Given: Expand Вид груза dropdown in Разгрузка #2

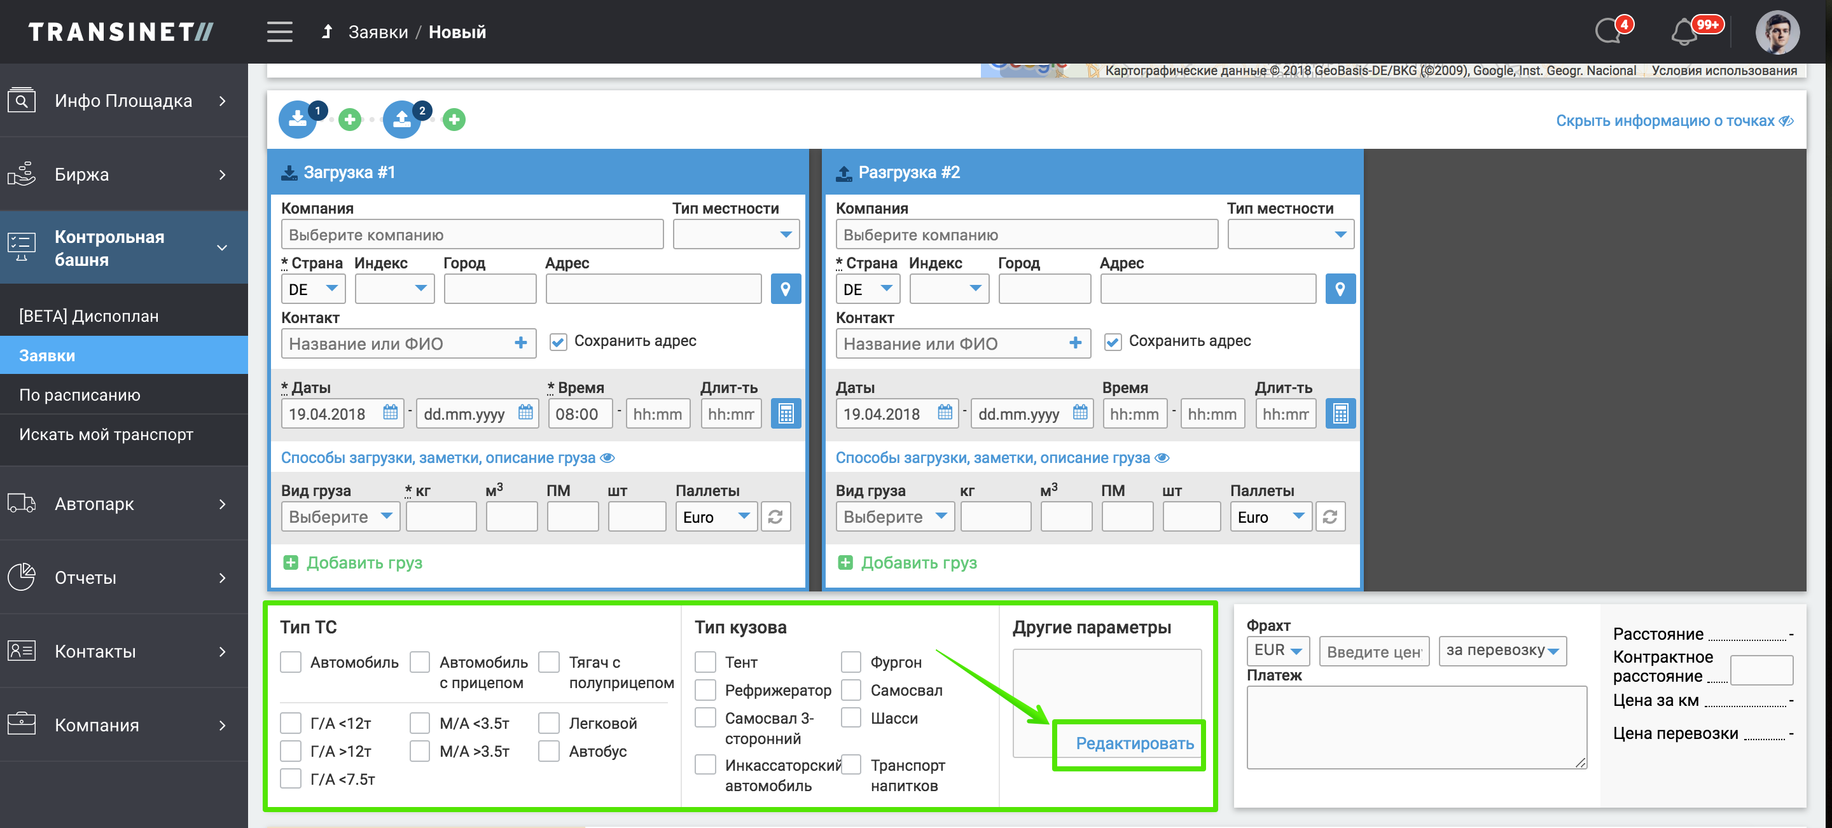Looking at the screenshot, I should (x=894, y=516).
